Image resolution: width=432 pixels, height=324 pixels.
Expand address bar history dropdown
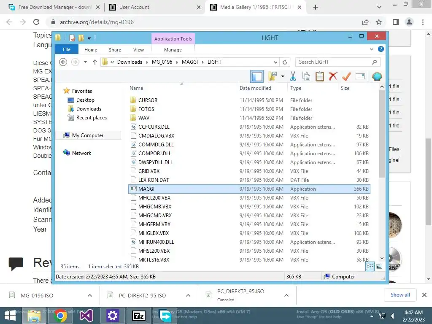275,62
